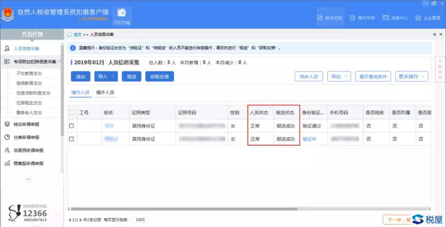Click the bar chart icon beside 限售股所得申报
Image resolution: width=446 pixels, height=227 pixels.
click(7, 163)
